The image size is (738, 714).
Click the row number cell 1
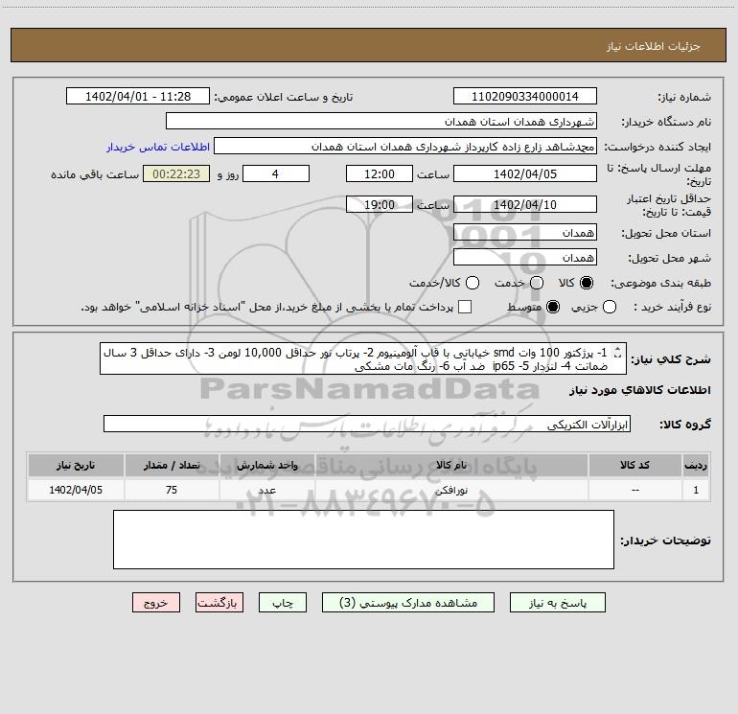point(696,491)
